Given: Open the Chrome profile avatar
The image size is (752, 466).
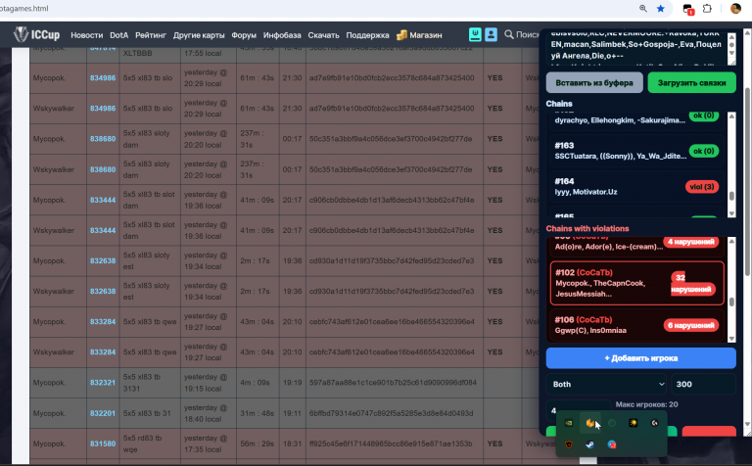Looking at the screenshot, I should pyautogui.click(x=735, y=9).
